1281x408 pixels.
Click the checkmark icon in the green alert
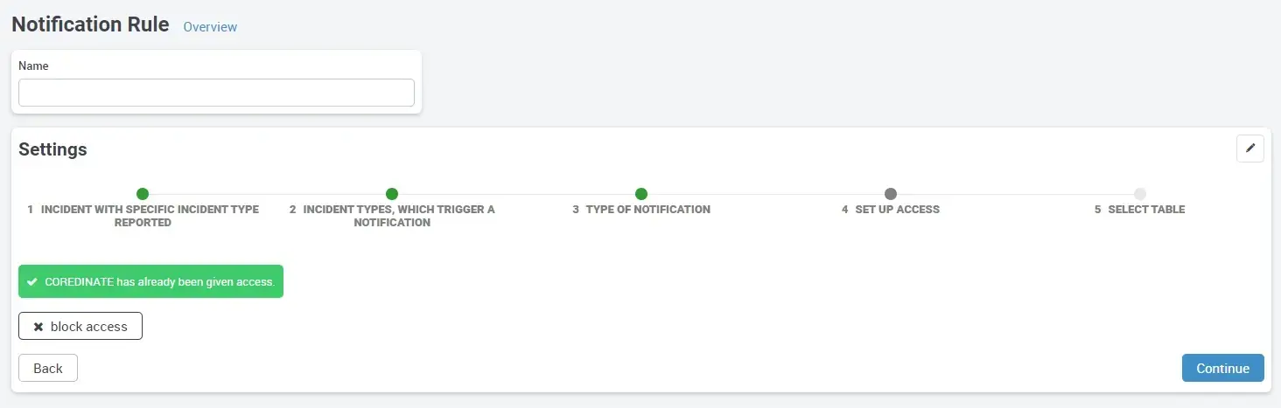(32, 282)
